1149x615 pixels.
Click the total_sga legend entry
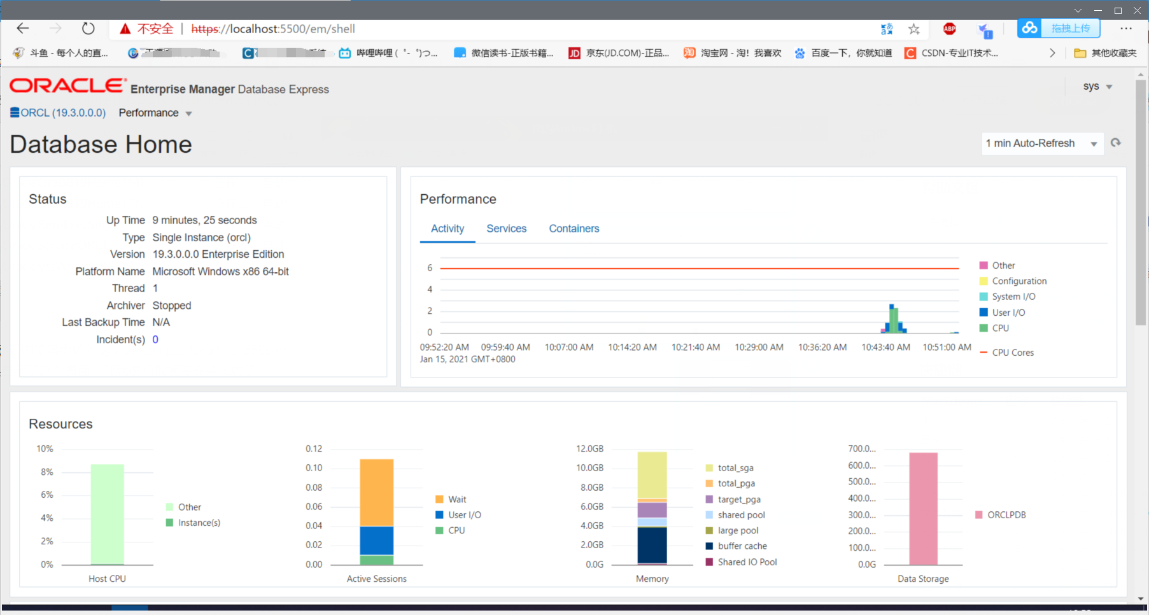[x=730, y=468]
